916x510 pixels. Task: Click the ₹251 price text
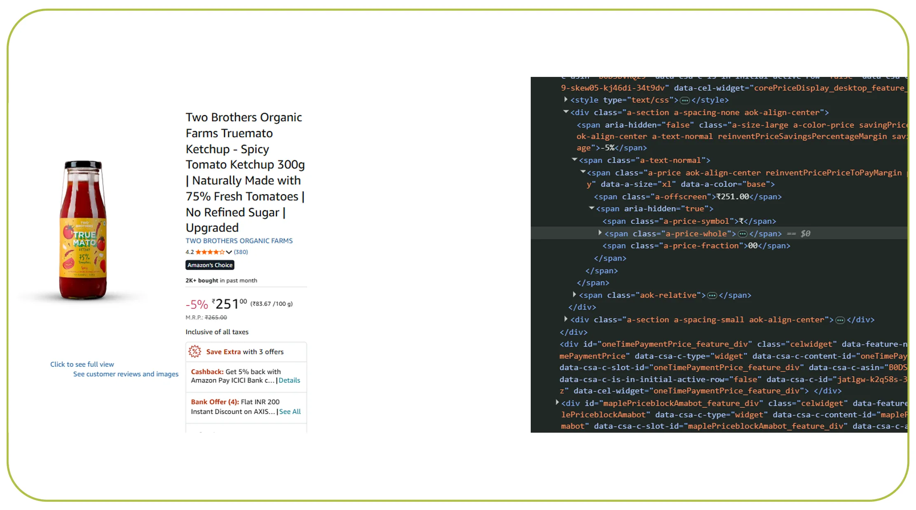tap(229, 304)
